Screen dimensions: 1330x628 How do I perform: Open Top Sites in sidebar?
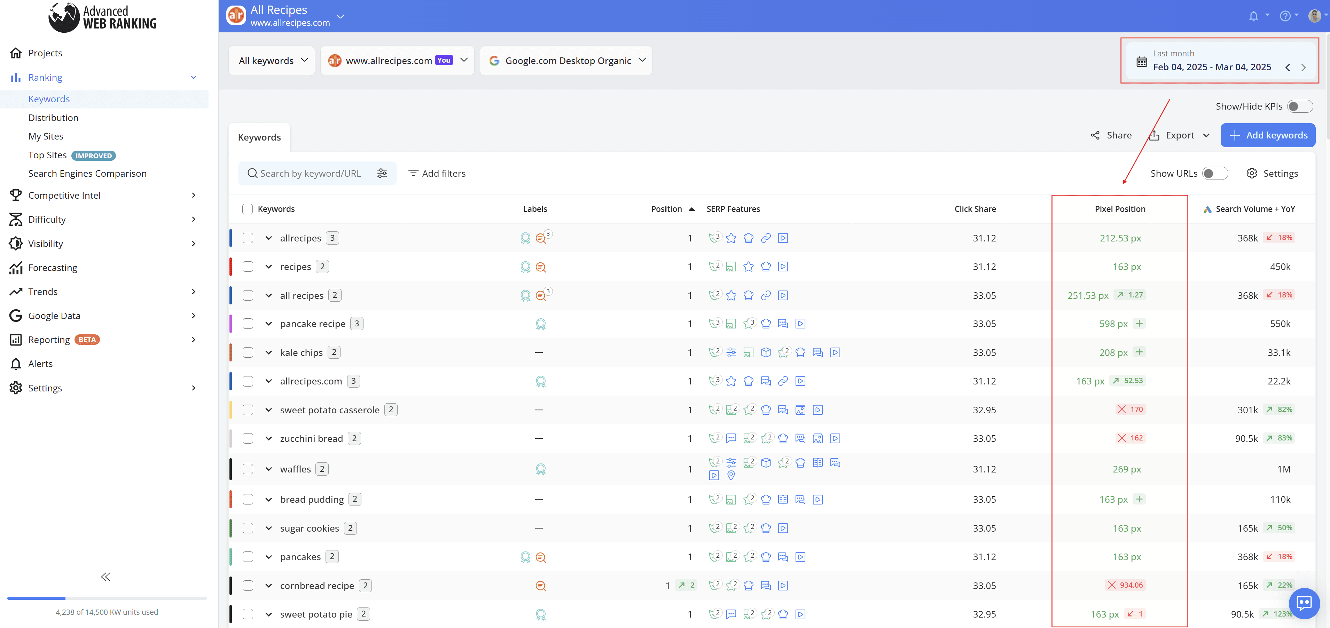pyautogui.click(x=47, y=155)
